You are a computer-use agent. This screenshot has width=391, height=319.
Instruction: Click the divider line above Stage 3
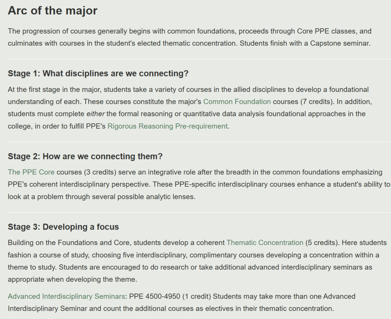[x=195, y=213]
